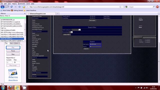
Task: Click the red Adblock icon
Action: pos(157,7)
